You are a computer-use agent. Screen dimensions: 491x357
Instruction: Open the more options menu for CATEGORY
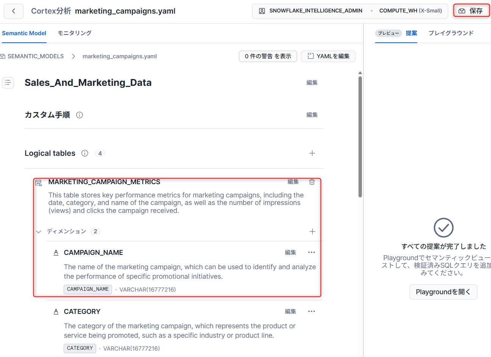pos(311,312)
